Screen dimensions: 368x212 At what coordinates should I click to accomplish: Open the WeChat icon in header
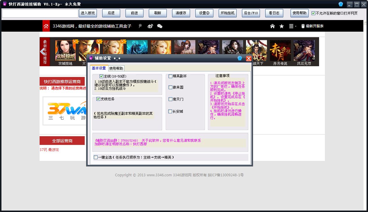[x=160, y=26]
